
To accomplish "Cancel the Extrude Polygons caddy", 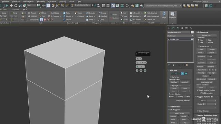I will (145, 71).
